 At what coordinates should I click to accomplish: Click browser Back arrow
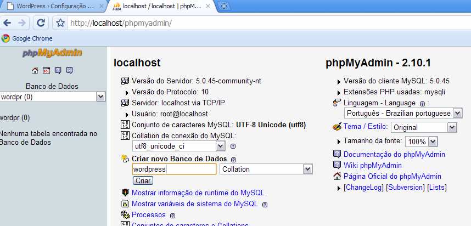point(7,23)
